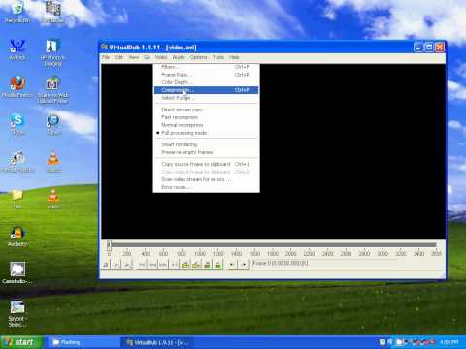
Task: Select the Audacity desktop icon
Action: [x=17, y=237]
